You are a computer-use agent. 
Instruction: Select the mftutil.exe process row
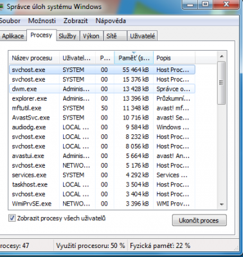tap(102, 108)
